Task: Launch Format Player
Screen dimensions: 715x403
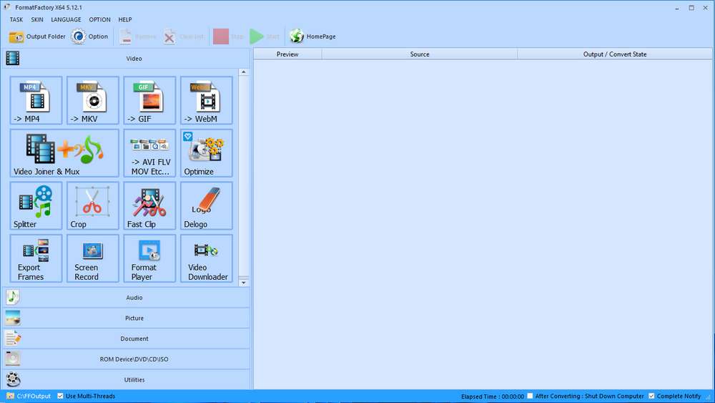Action: coord(149,258)
